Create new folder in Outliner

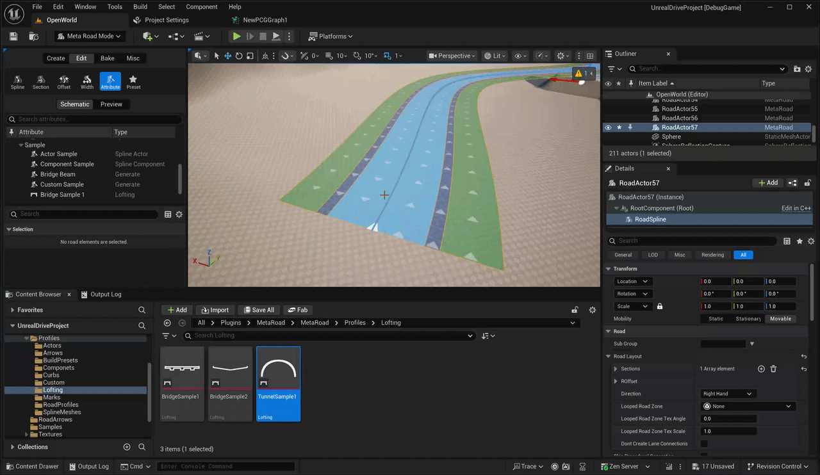coord(797,68)
